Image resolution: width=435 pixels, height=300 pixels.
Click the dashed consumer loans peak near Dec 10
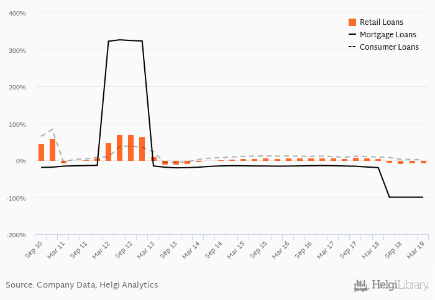pyautogui.click(x=52, y=129)
